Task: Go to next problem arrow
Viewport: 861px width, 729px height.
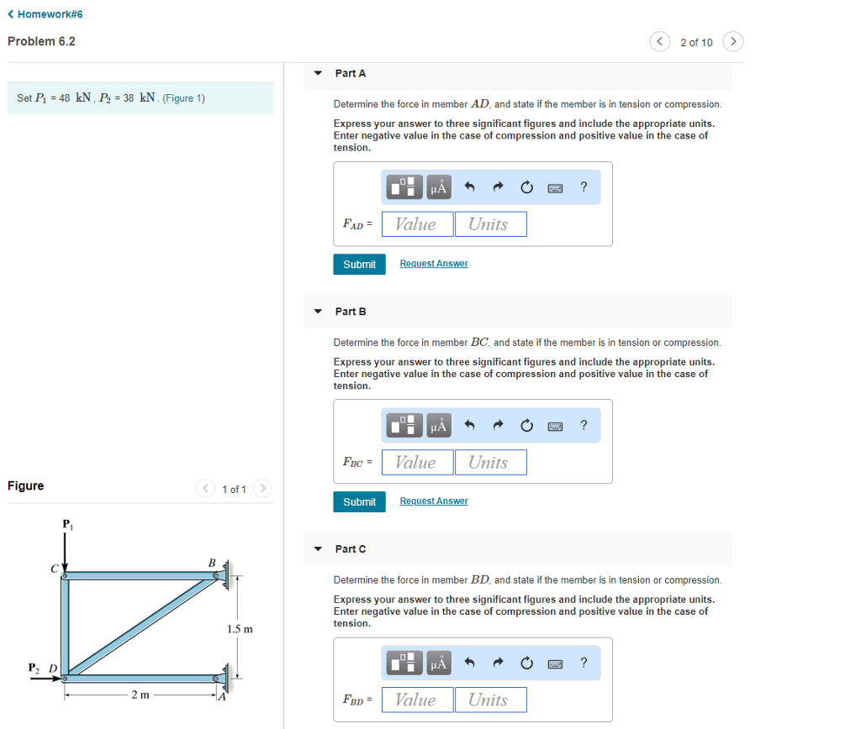Action: point(733,42)
